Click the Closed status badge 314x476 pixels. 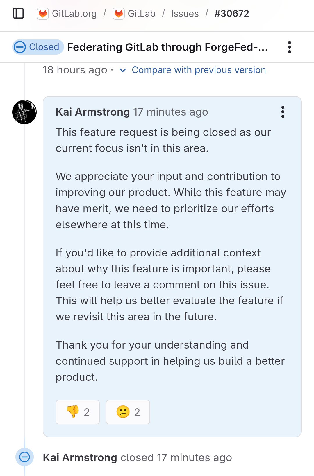point(38,47)
